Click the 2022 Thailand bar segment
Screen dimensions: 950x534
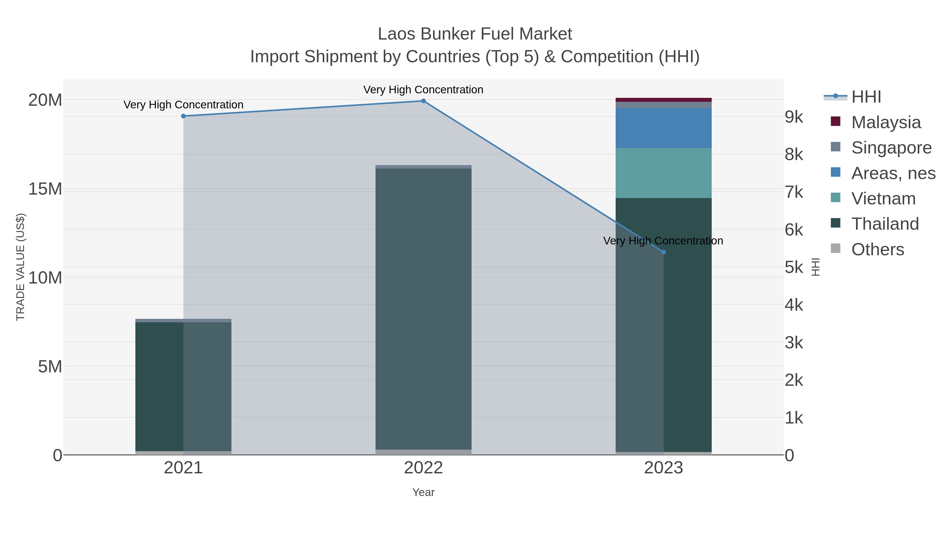pyautogui.click(x=423, y=309)
